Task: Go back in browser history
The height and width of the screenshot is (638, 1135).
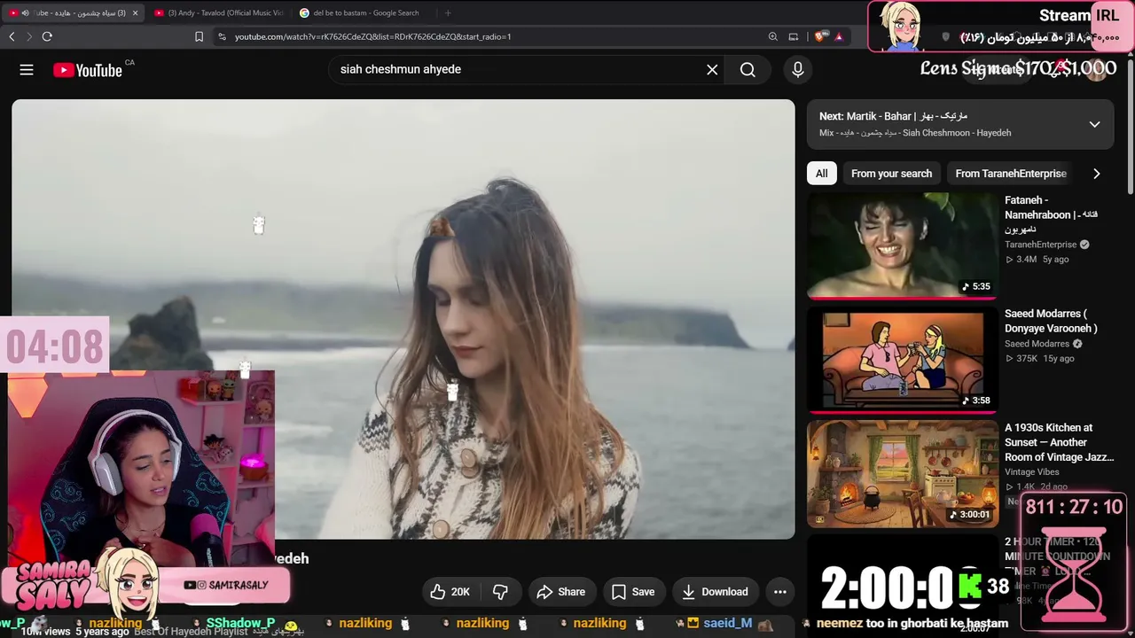Action: pos(12,36)
